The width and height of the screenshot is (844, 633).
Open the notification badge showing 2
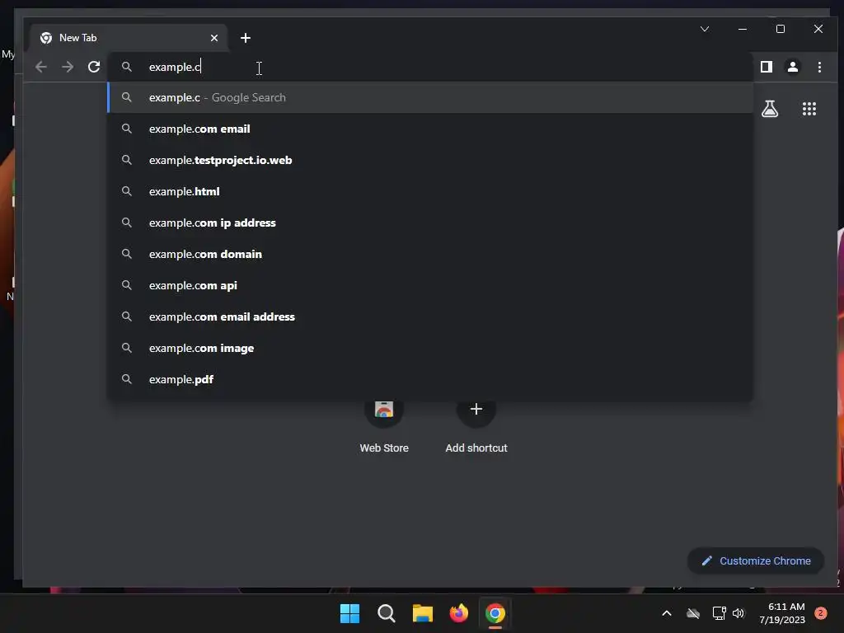tap(821, 613)
